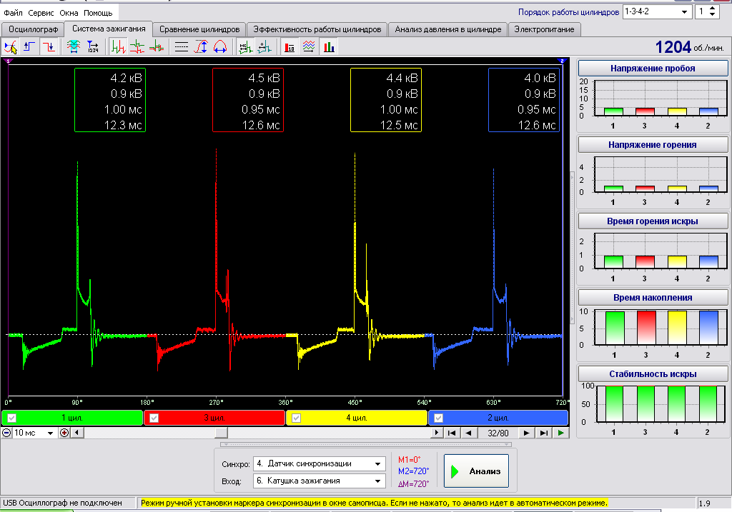This screenshot has width=732, height=512.
Task: Select the superimposed waveform view icon
Action: 157,47
